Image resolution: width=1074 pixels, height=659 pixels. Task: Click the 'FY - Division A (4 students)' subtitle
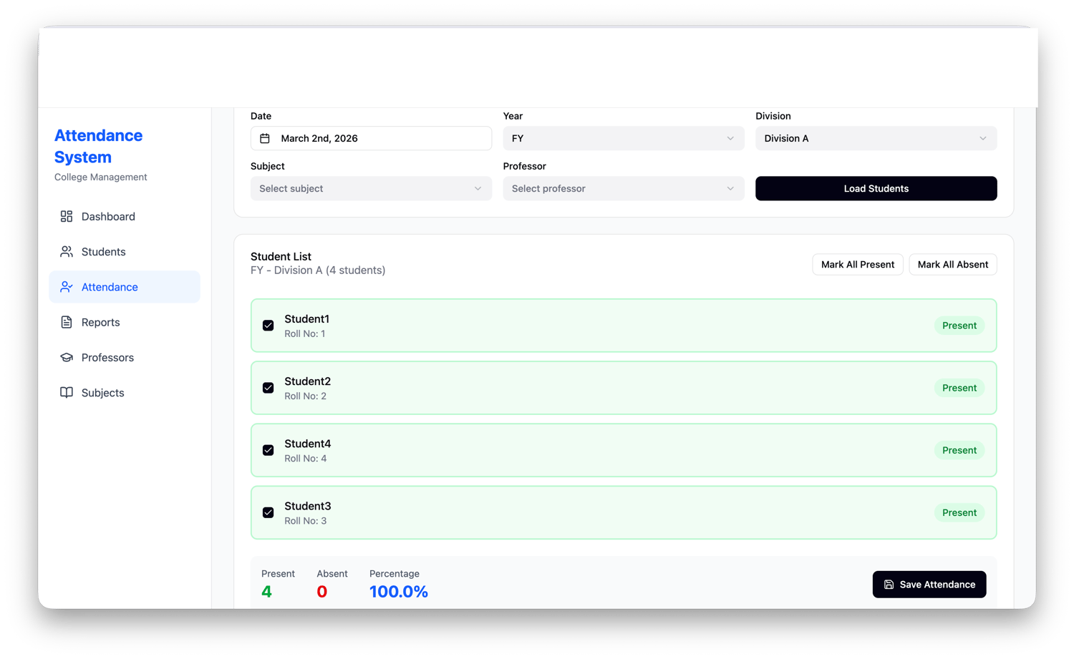click(x=318, y=270)
